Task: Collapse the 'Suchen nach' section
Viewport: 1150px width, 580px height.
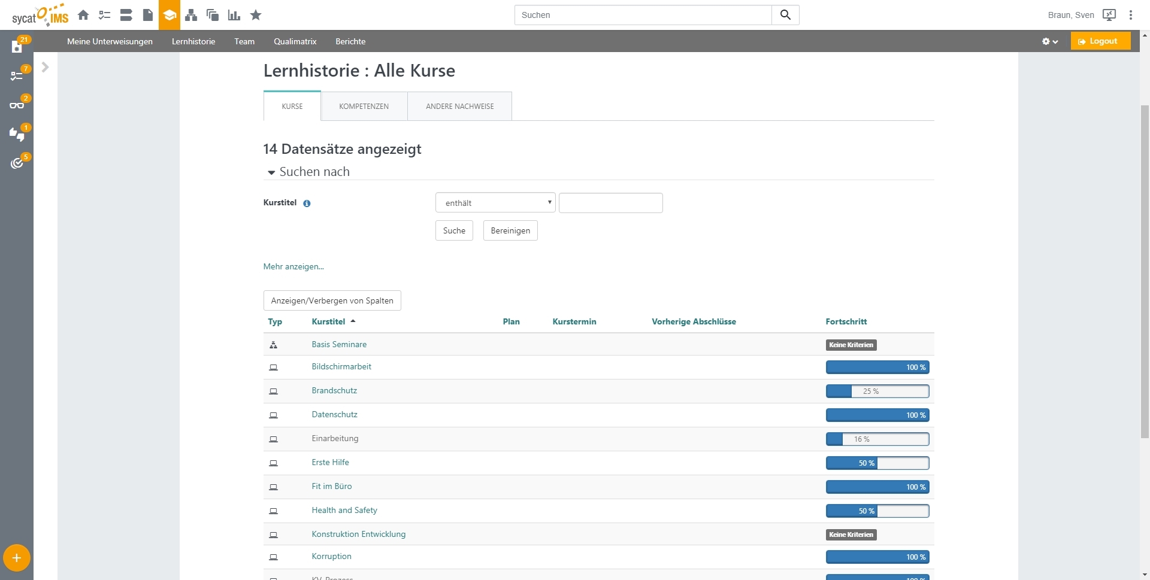Action: (271, 172)
